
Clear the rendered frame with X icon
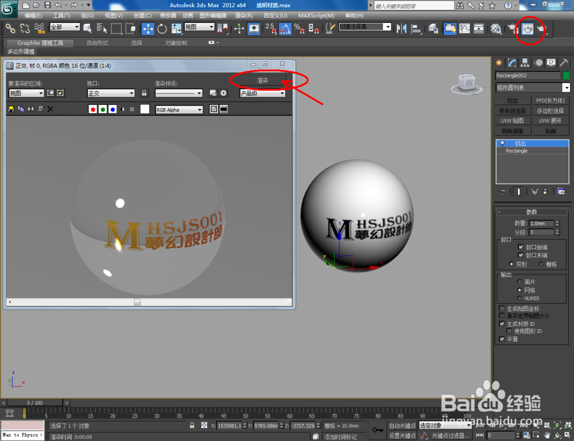point(51,109)
